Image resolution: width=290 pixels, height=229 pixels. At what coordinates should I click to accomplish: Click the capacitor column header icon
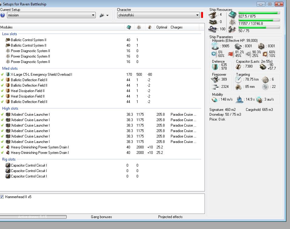(149, 27)
